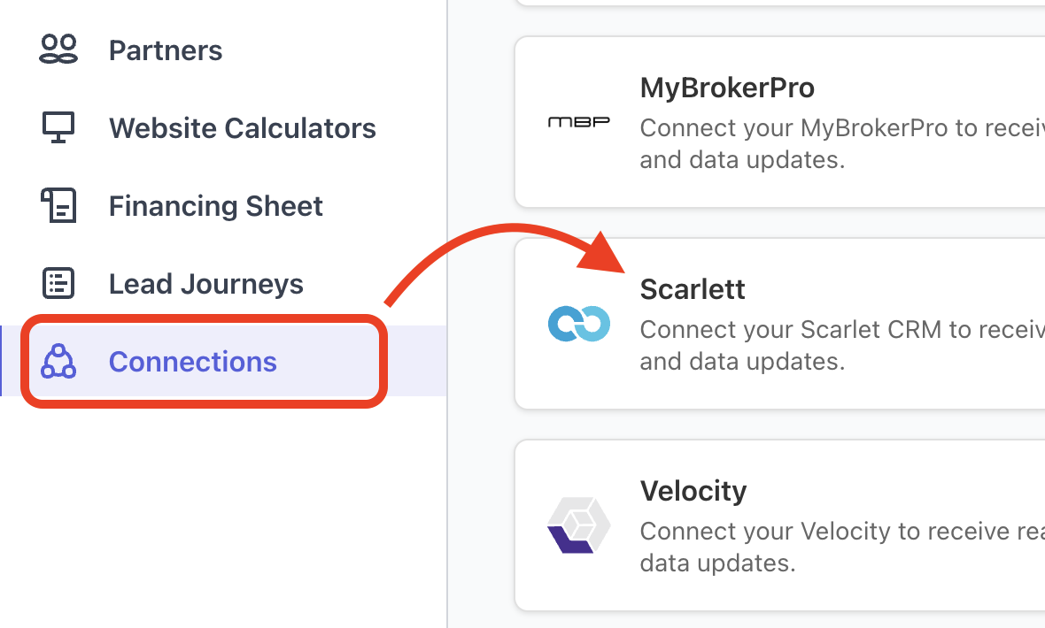Click the Scarlett infinity-loop logo
This screenshot has width=1045, height=628.
click(578, 324)
